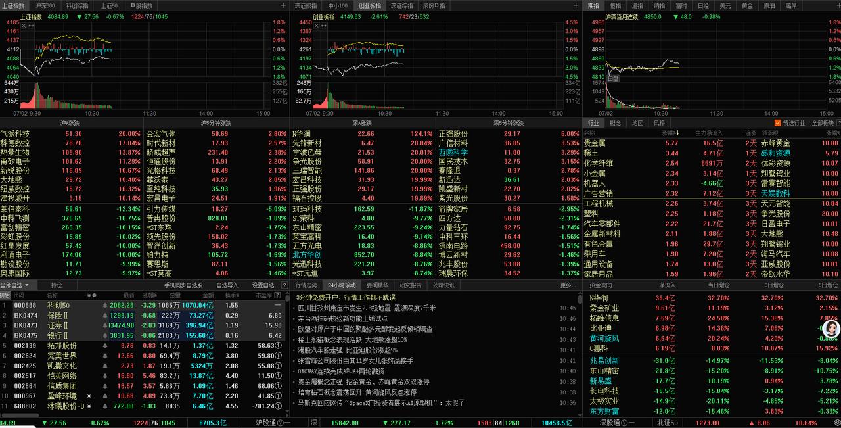This screenshot has width=841, height=428.
Task: Click the help icon next to 设置自选
Action: pos(284,285)
